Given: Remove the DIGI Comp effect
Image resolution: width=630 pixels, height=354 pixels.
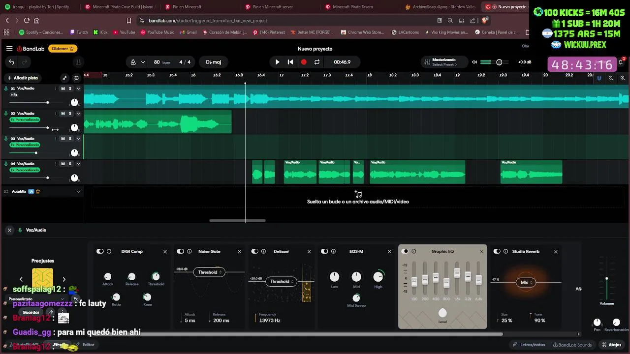Looking at the screenshot, I should click(165, 251).
